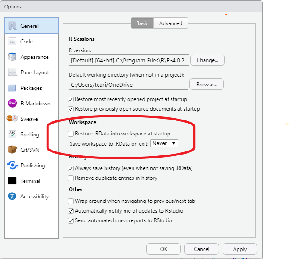Disable automated crash reports checkbox
The image size is (290, 259).
(71, 220)
